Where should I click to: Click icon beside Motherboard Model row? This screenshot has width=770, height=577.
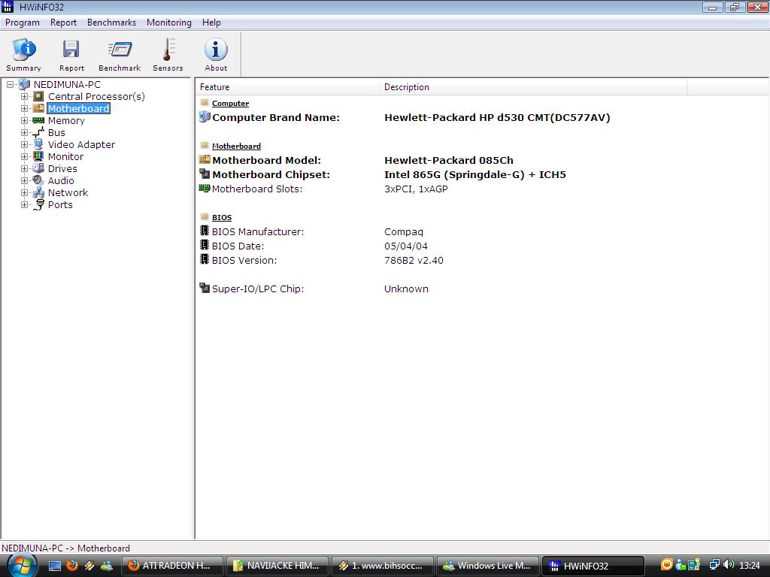(x=205, y=159)
